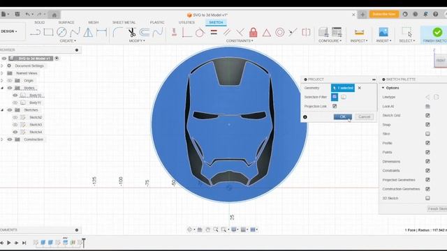Select the Line sketch tool
This screenshot has height=251, width=447.
point(35,33)
